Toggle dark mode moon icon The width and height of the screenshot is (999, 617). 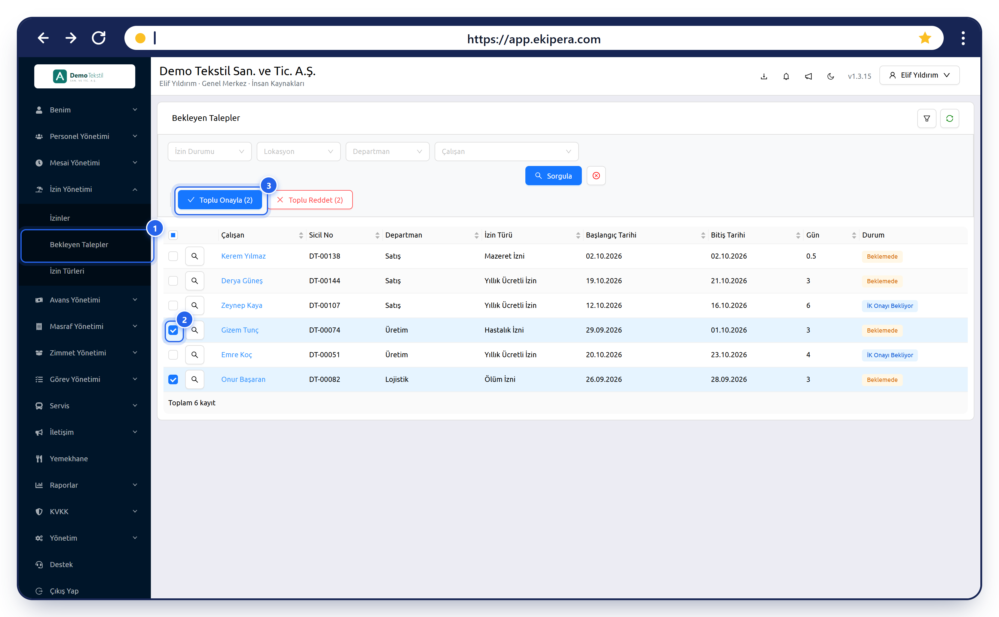[x=830, y=76]
